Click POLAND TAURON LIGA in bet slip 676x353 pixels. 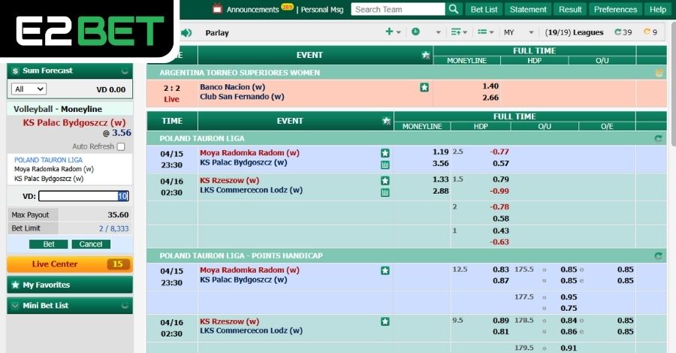(x=48, y=160)
